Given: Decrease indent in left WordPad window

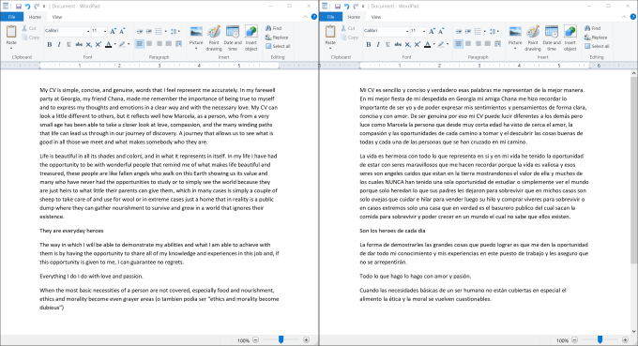Looking at the screenshot, I should [x=140, y=31].
